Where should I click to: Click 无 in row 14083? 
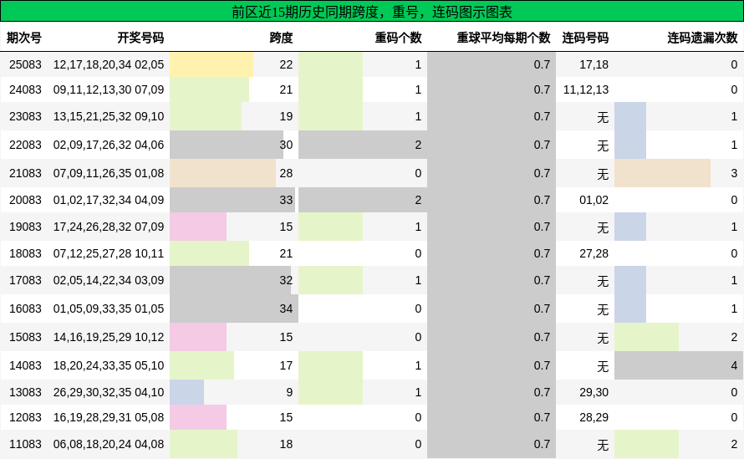point(603,366)
